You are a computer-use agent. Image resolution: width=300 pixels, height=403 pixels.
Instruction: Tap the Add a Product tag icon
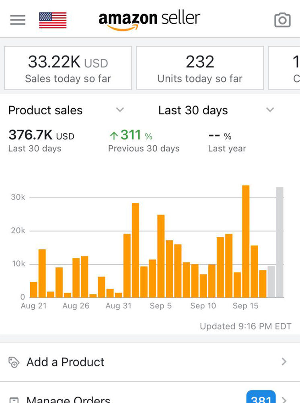14,362
